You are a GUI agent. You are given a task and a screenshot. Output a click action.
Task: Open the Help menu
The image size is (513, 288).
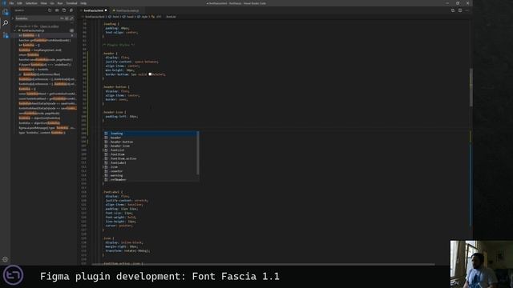83,3
